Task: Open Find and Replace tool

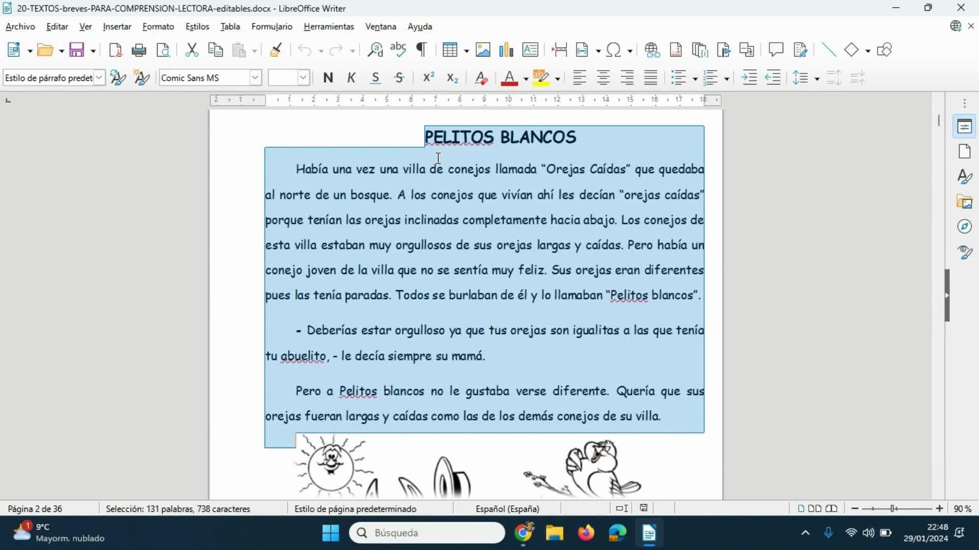Action: click(x=375, y=50)
